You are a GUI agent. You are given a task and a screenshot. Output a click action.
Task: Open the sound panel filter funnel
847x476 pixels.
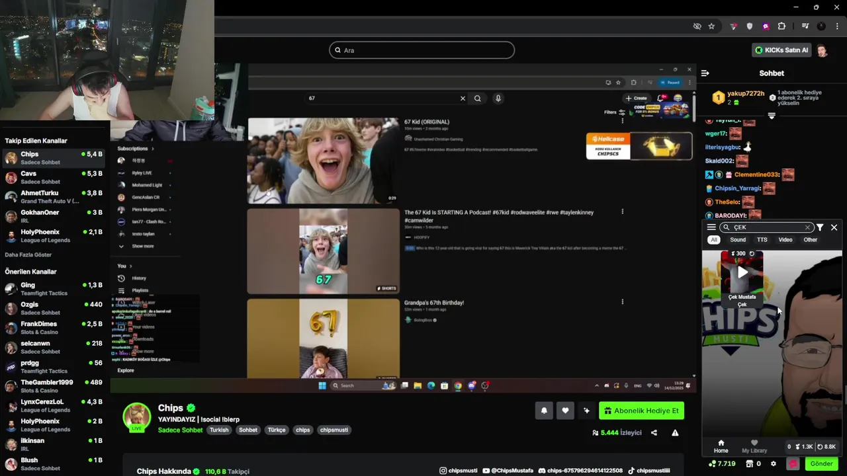[820, 227]
